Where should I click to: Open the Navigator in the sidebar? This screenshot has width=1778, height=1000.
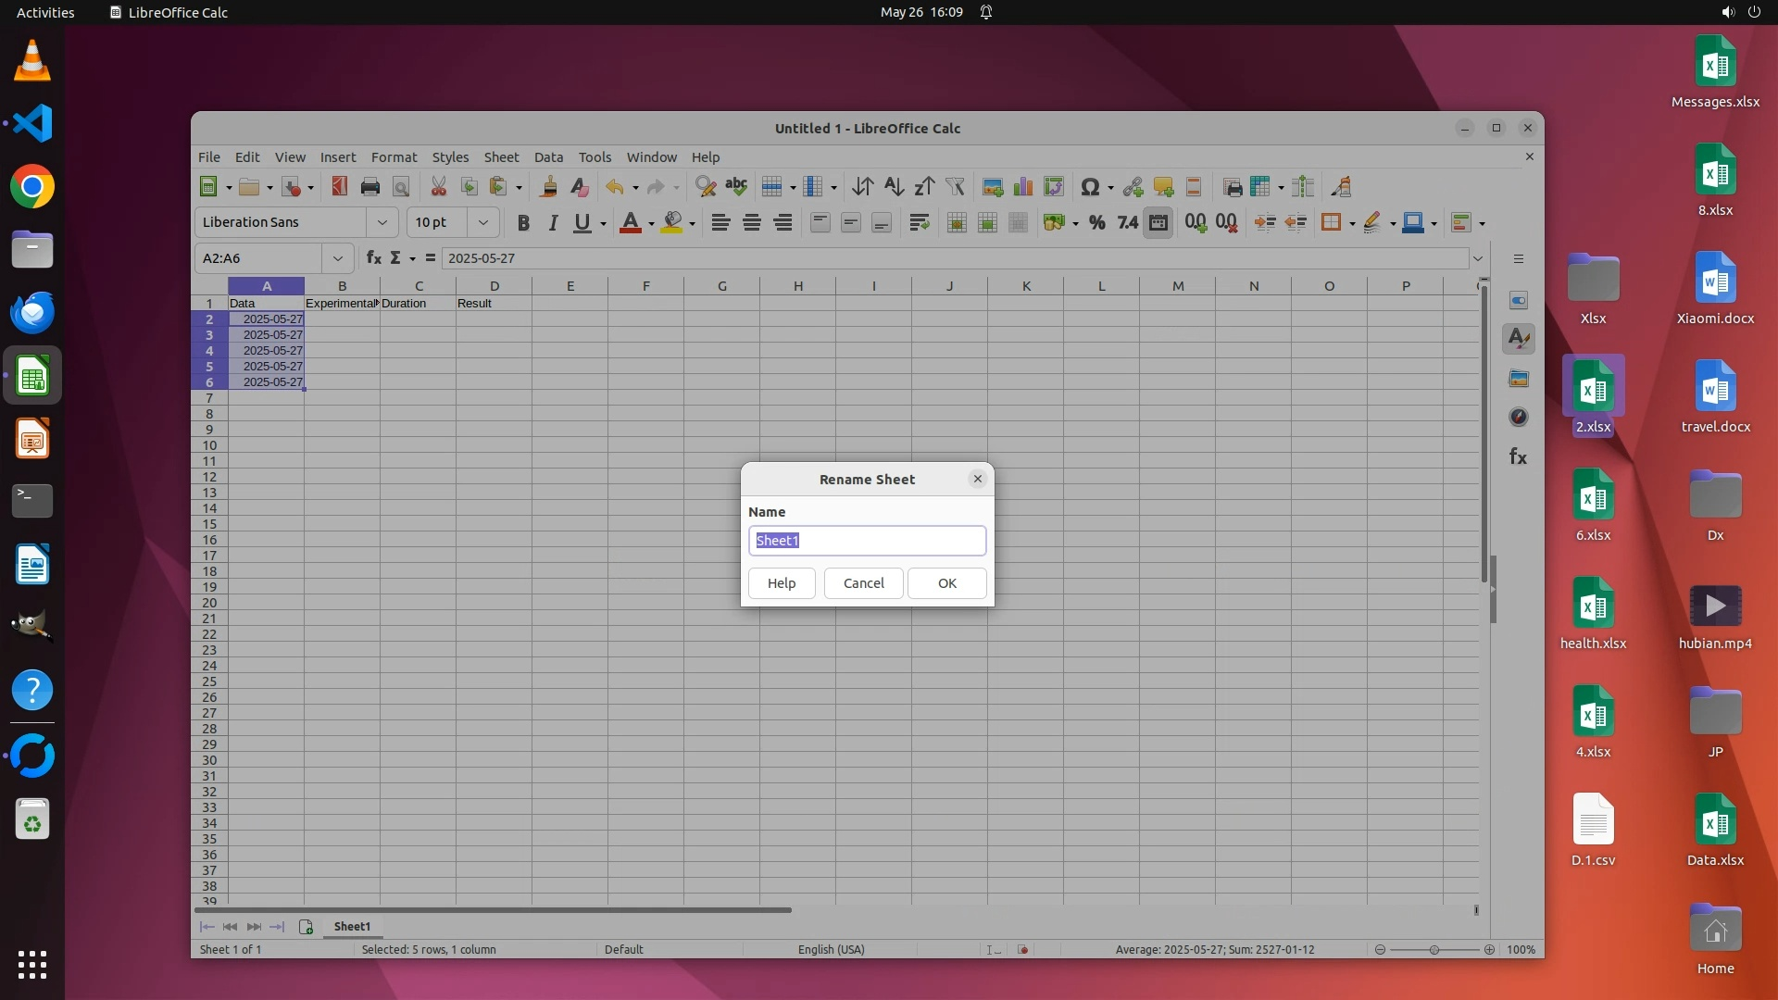click(1519, 418)
